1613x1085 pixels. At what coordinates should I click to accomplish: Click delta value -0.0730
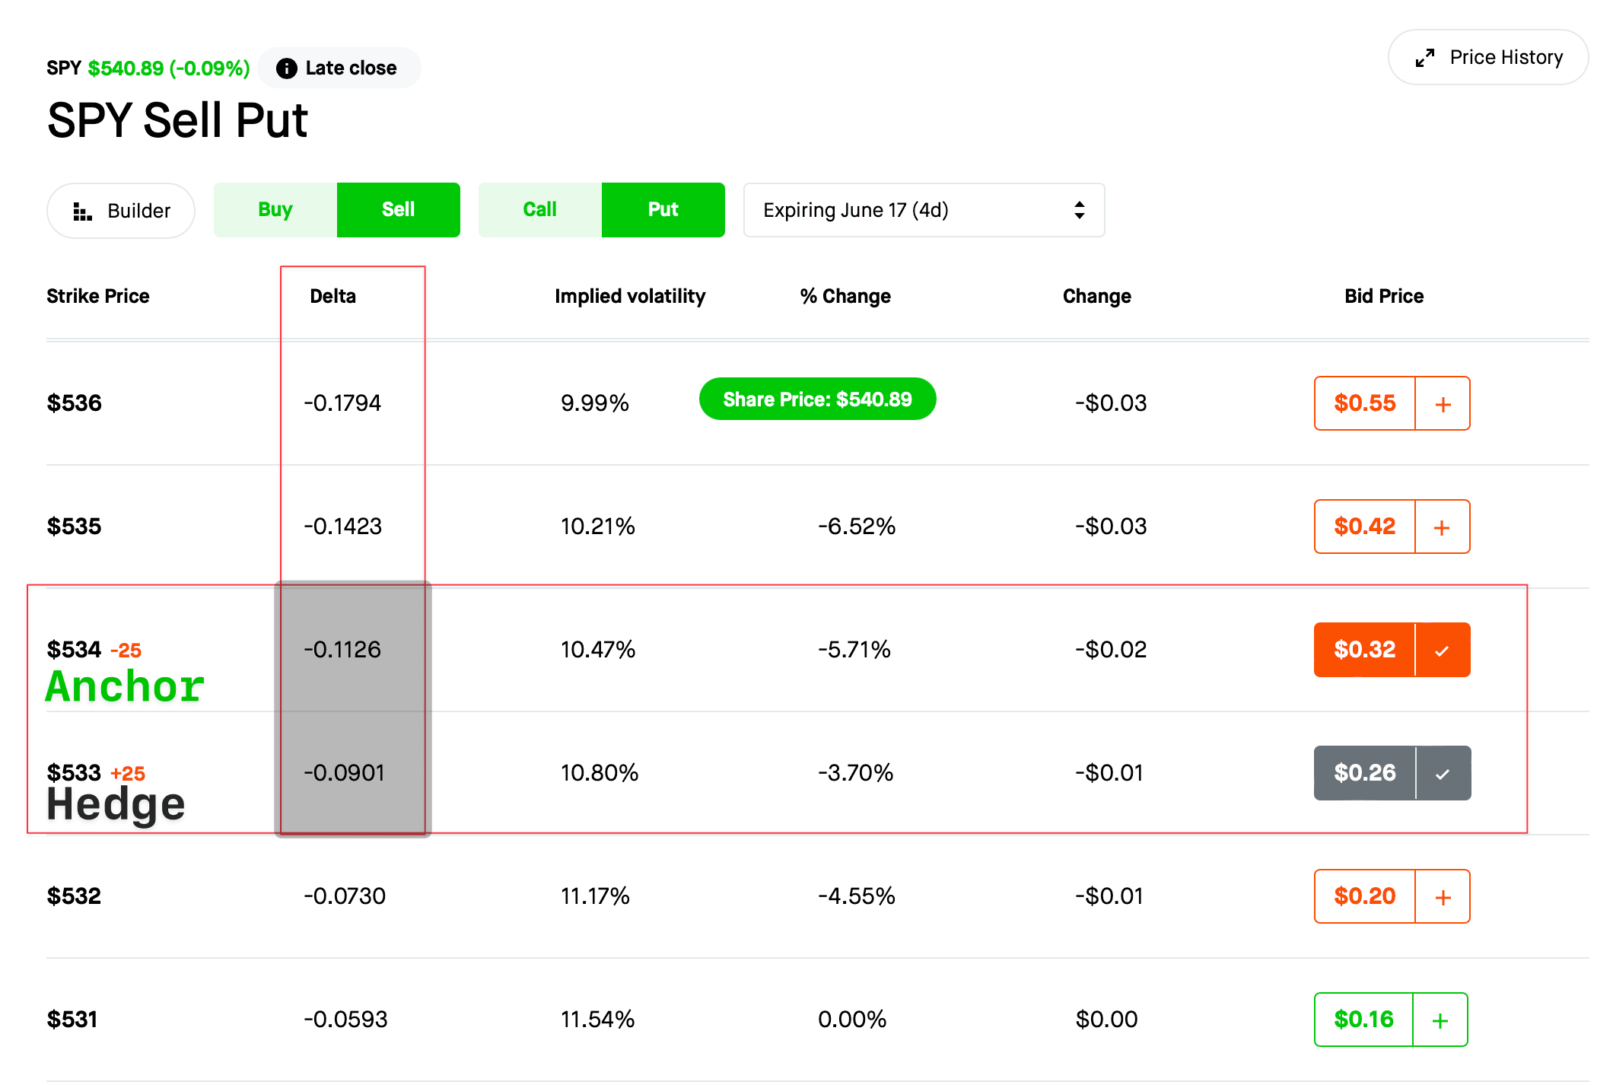(x=345, y=896)
